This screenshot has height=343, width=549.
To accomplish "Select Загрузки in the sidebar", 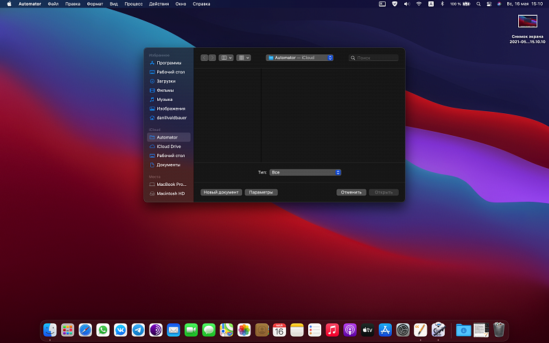I will pos(165,81).
